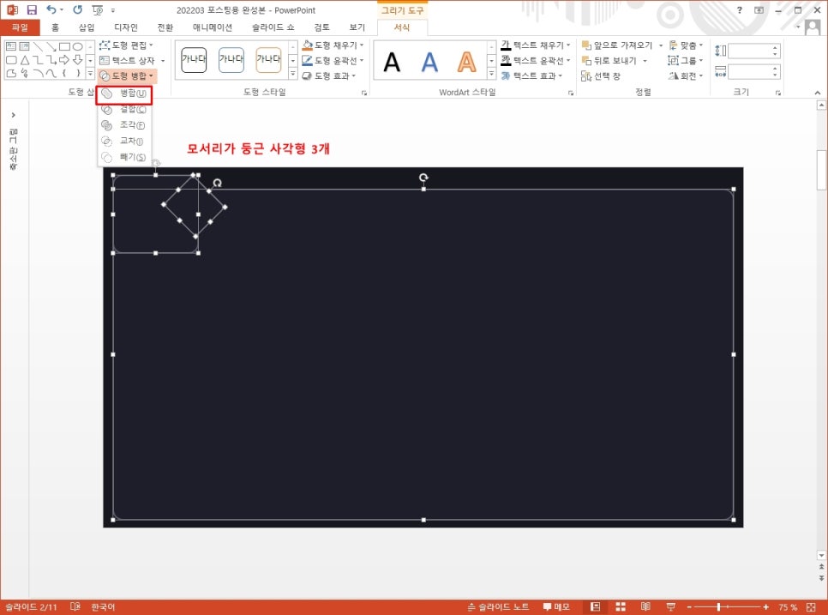This screenshot has width=828, height=615.
Task: Open the 그룹 group dropdown
Action: 686,61
